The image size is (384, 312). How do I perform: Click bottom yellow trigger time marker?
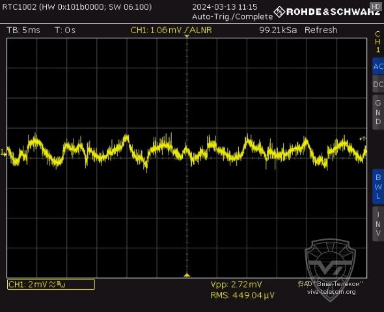pyautogui.click(x=187, y=276)
